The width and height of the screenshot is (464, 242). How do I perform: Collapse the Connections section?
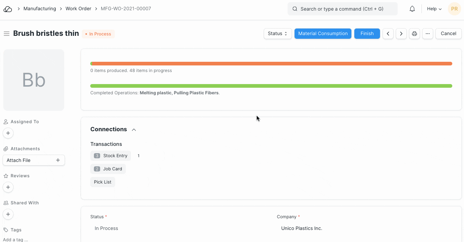[x=134, y=129]
